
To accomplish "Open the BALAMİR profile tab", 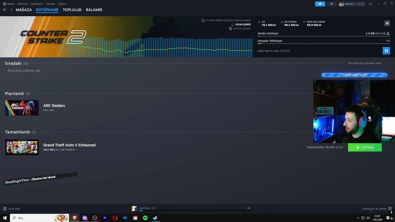I will coord(94,10).
